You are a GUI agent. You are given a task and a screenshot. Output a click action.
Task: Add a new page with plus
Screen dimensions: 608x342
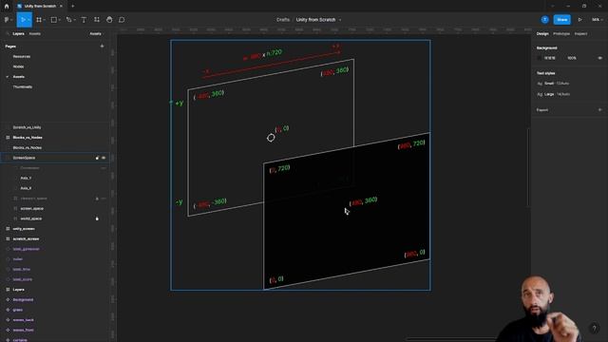102,47
